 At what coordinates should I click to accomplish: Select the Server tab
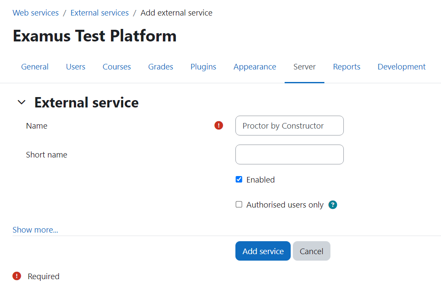pyautogui.click(x=305, y=67)
